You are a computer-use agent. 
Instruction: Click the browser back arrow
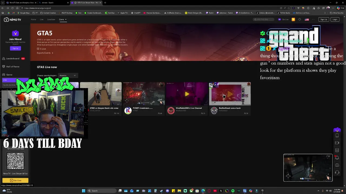3,8
